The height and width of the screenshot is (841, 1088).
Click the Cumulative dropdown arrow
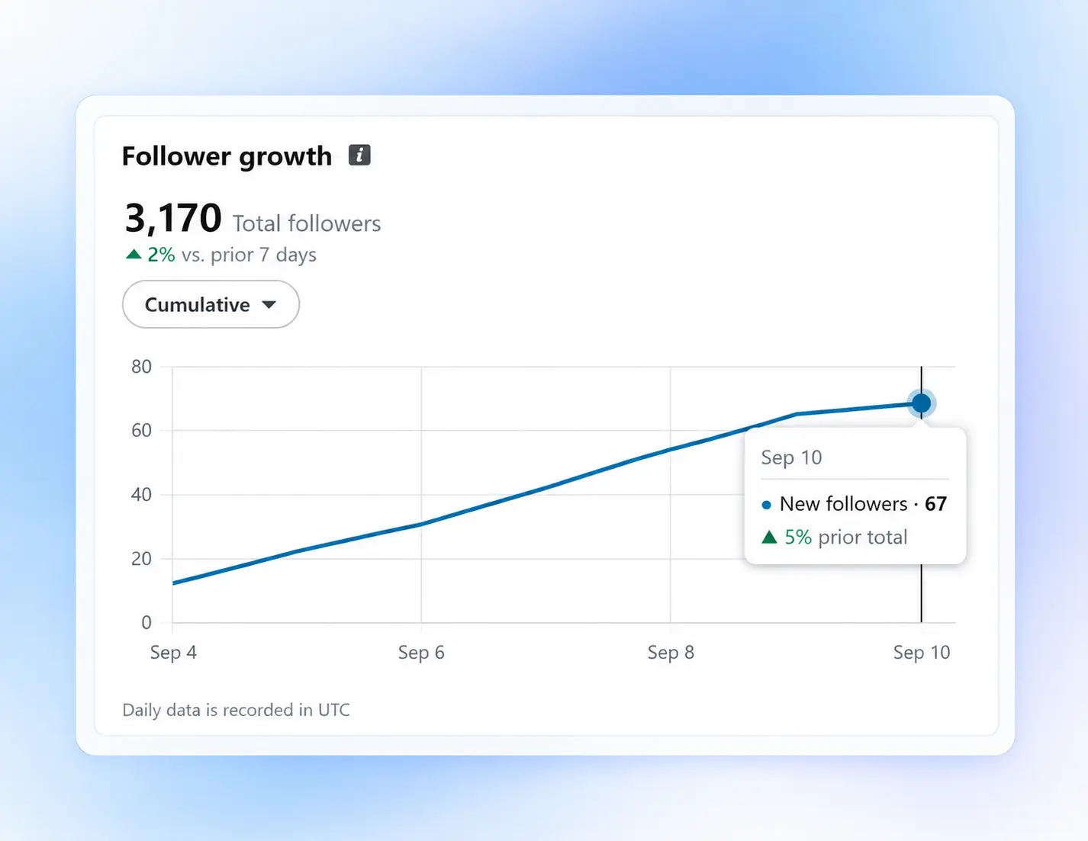coord(269,304)
